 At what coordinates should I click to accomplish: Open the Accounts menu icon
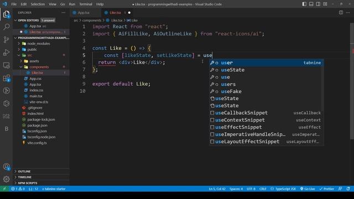coord(6,167)
